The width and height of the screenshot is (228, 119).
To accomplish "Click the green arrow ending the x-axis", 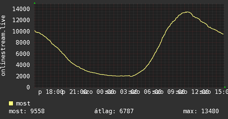I will click(x=225, y=87).
